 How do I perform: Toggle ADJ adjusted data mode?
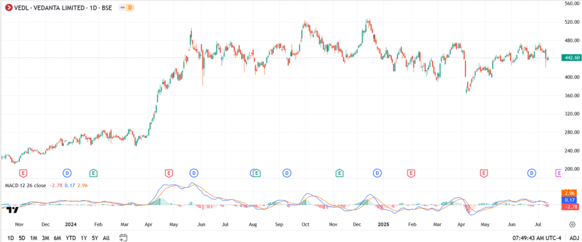(574, 238)
